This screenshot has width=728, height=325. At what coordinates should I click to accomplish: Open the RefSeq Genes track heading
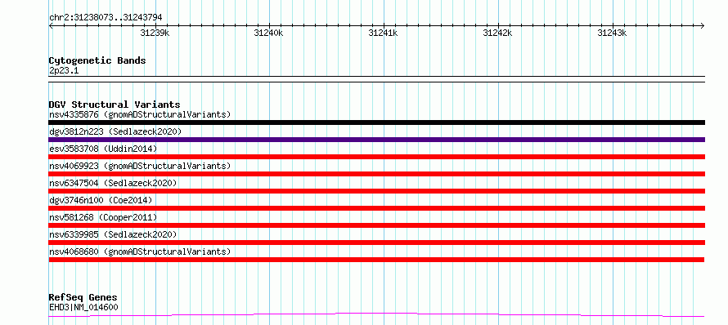[x=83, y=298]
